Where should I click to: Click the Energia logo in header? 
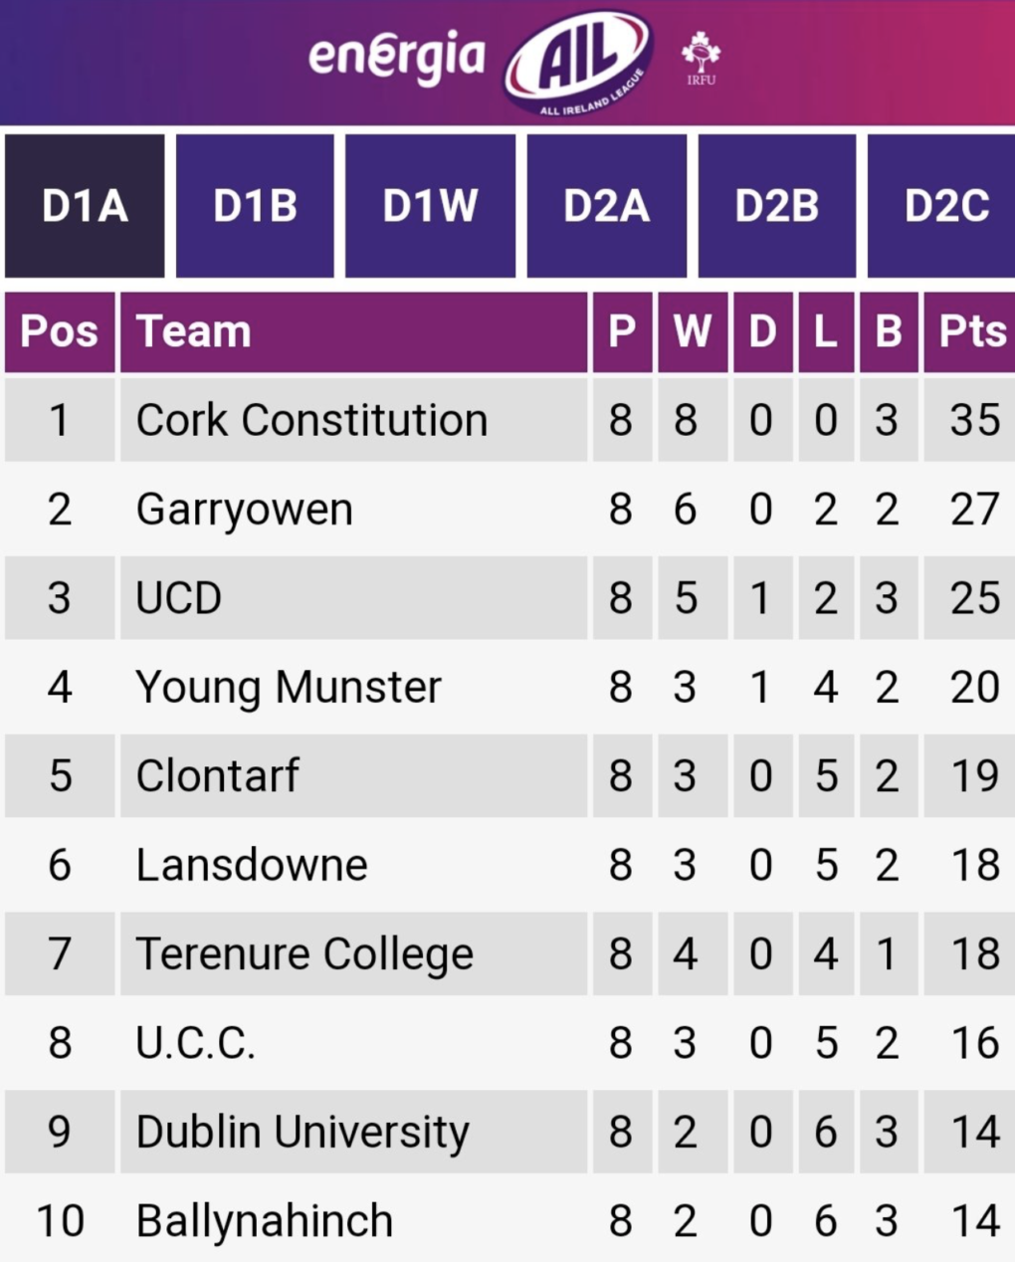point(396,57)
